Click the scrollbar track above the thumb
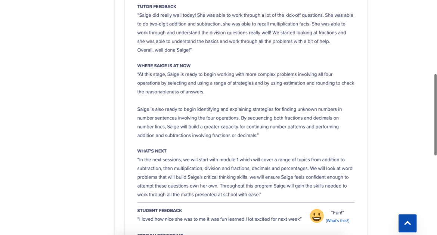The image size is (437, 235). [435, 37]
